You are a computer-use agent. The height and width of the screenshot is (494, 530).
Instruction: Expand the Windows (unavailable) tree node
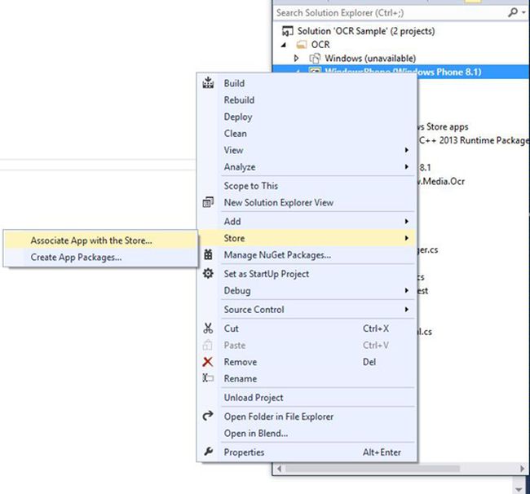pyautogui.click(x=297, y=59)
